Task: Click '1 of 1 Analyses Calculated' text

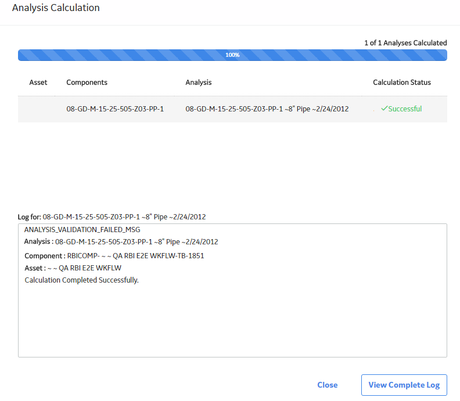Action: pos(405,43)
